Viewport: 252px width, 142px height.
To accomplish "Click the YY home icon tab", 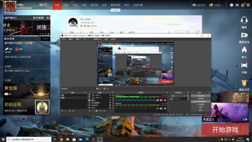I will click(x=169, y=32).
